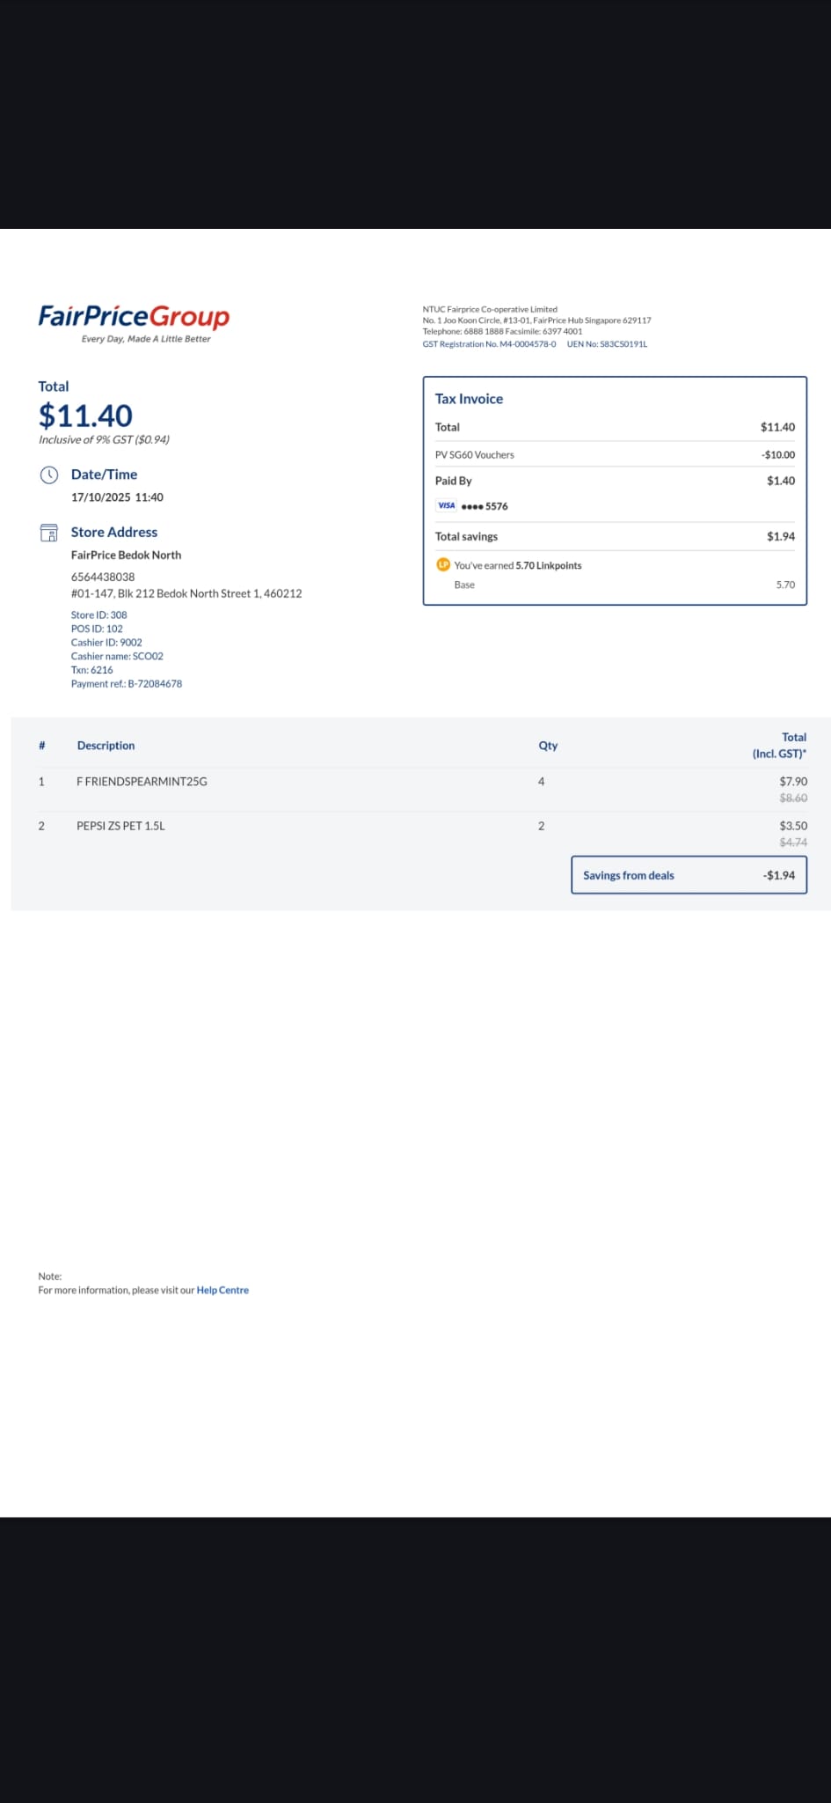Click UEN No: S83CS0191L text

tap(607, 344)
